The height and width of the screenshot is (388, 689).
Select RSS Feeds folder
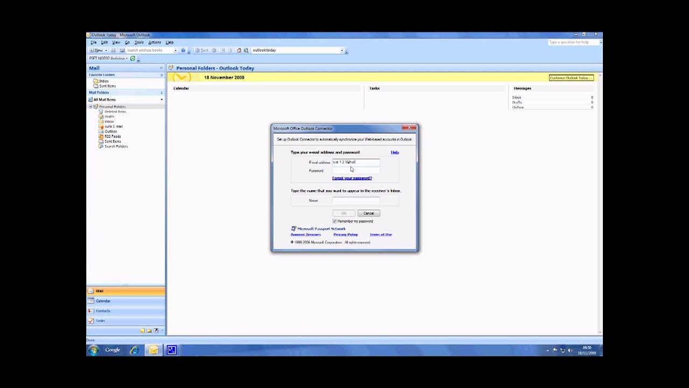[x=113, y=136]
